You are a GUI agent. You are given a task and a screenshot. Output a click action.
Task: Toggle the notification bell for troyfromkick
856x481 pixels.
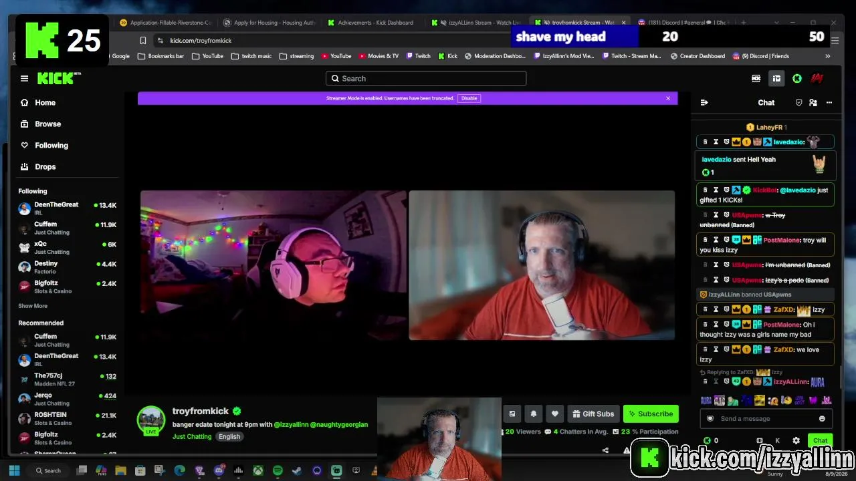coord(534,414)
